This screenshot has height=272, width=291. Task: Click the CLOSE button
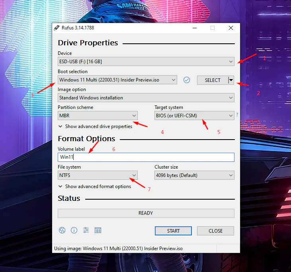pyautogui.click(x=215, y=231)
